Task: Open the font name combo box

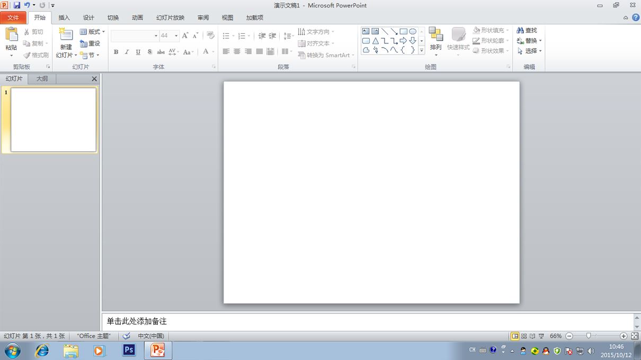Action: pos(135,36)
